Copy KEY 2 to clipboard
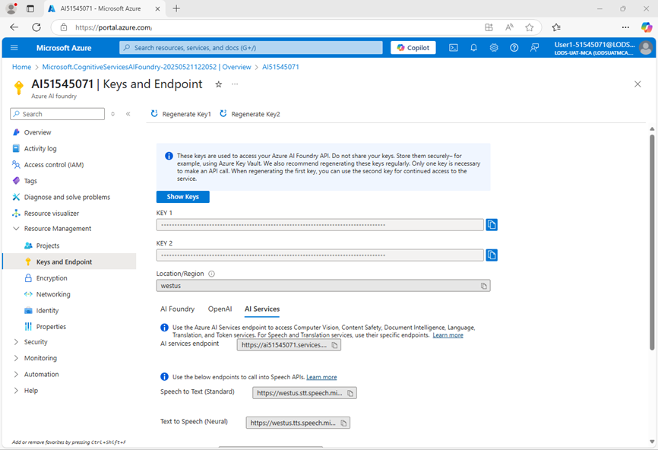Image resolution: width=658 pixels, height=450 pixels. [492, 255]
